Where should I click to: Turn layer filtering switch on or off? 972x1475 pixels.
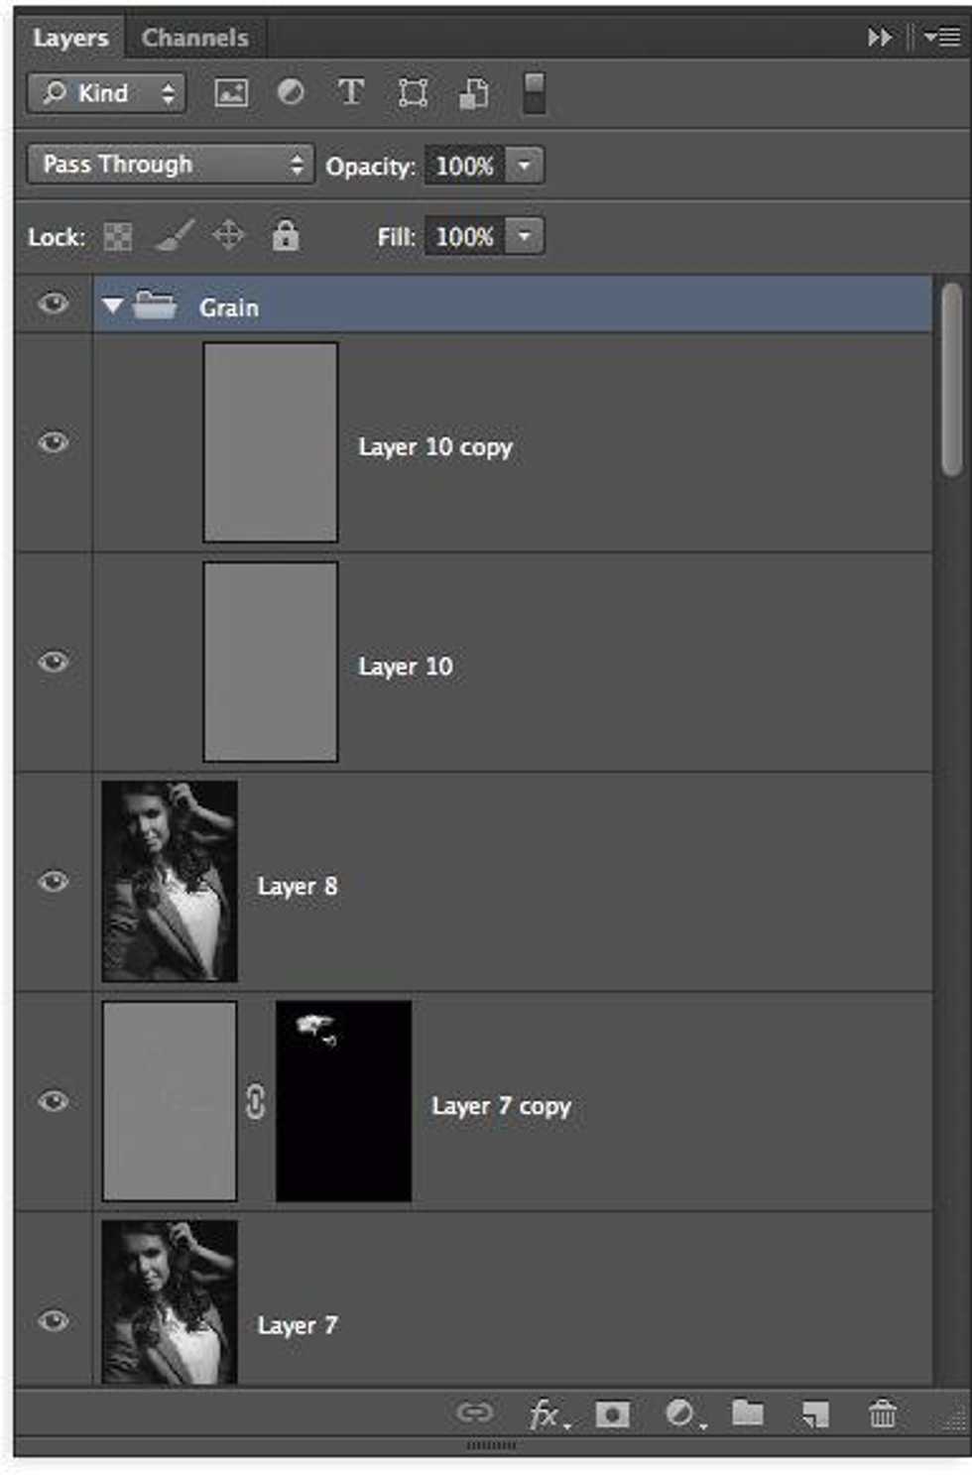coord(534,93)
